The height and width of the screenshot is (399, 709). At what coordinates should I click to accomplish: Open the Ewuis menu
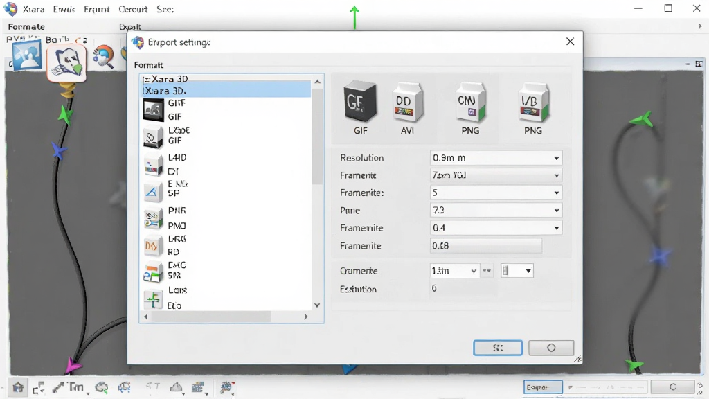(64, 9)
